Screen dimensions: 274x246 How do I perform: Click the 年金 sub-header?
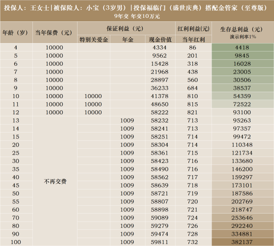point(128,40)
